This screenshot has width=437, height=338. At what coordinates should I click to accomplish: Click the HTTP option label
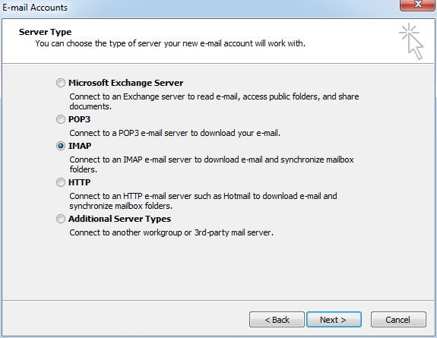(x=80, y=182)
